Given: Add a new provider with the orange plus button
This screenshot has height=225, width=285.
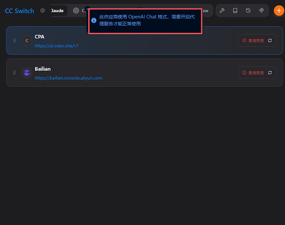Looking at the screenshot, I should pos(279,10).
